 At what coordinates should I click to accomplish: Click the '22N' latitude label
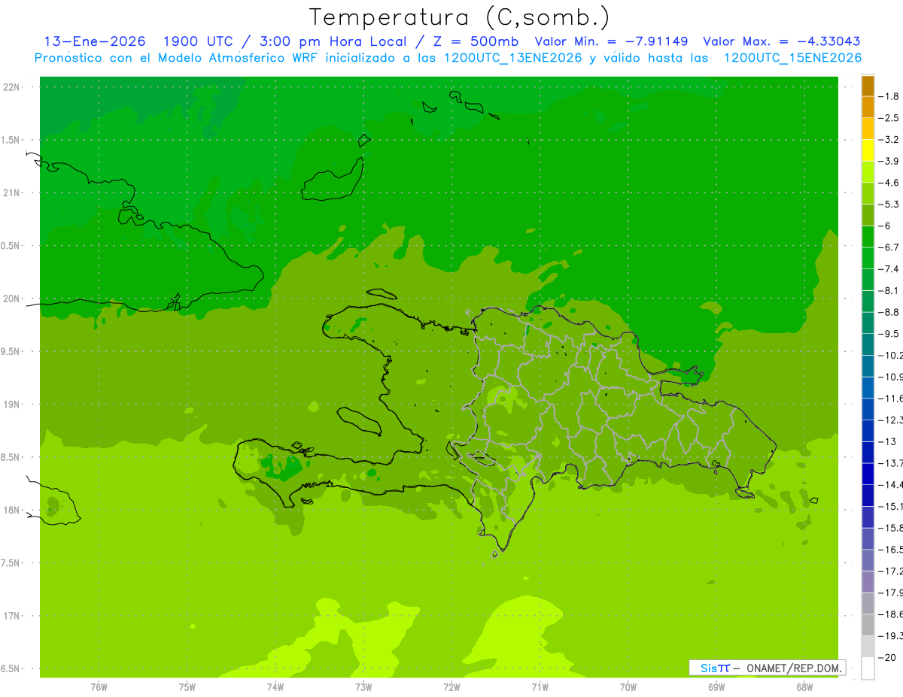(12, 87)
